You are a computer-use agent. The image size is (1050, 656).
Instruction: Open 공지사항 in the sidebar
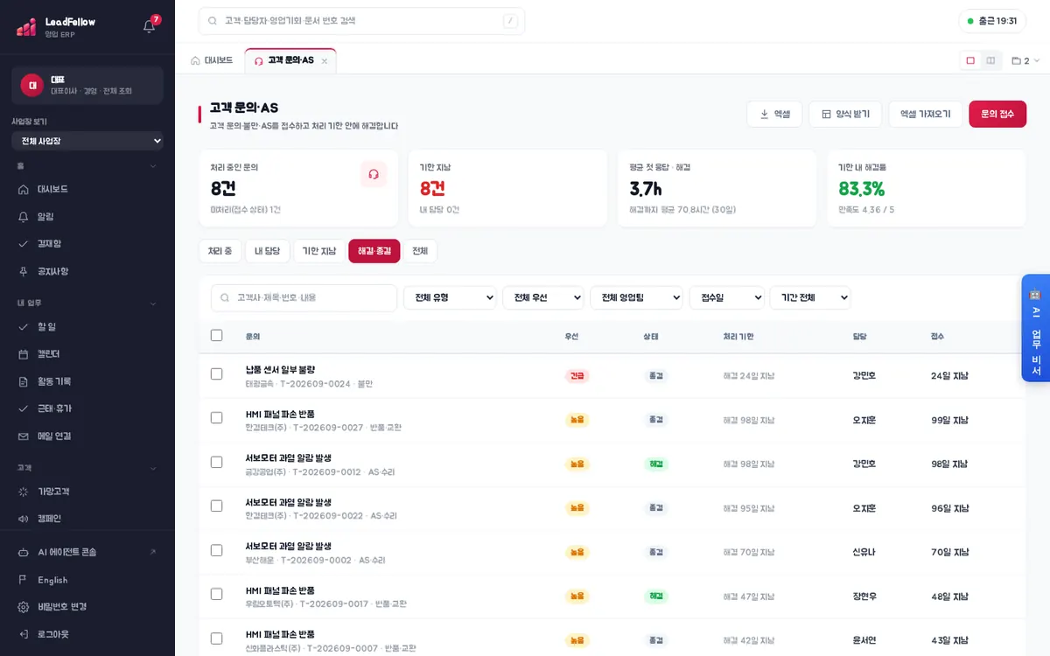coord(87,271)
